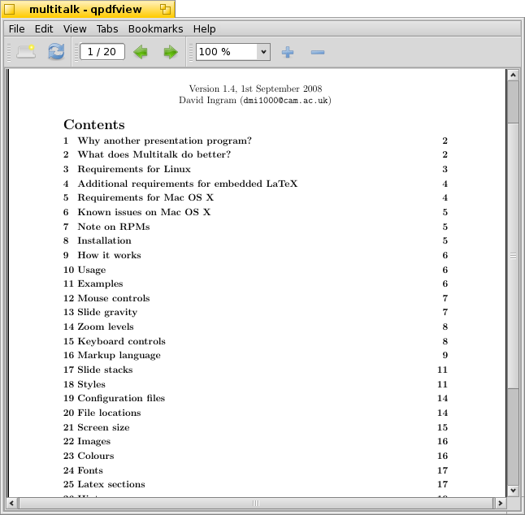Click contents entry 'Why another presentation program?'

click(x=164, y=141)
